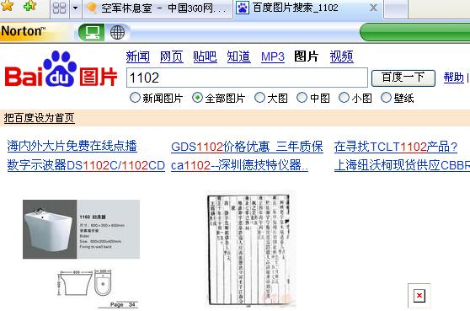Click the Norton globe web icon

(117, 32)
